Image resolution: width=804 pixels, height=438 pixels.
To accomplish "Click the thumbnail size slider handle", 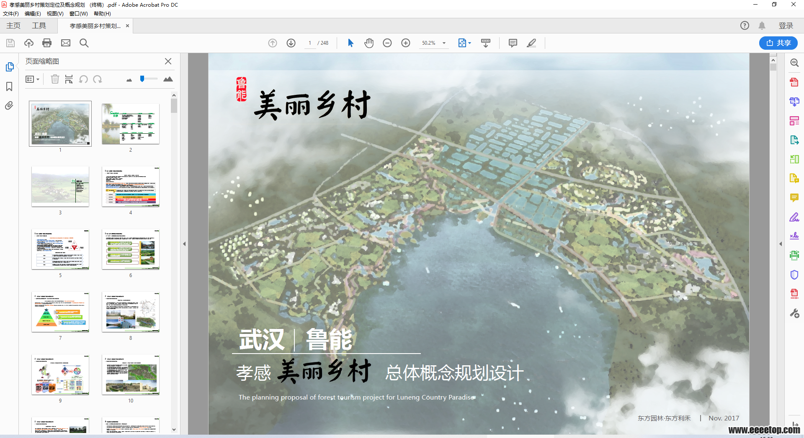I will tap(142, 79).
